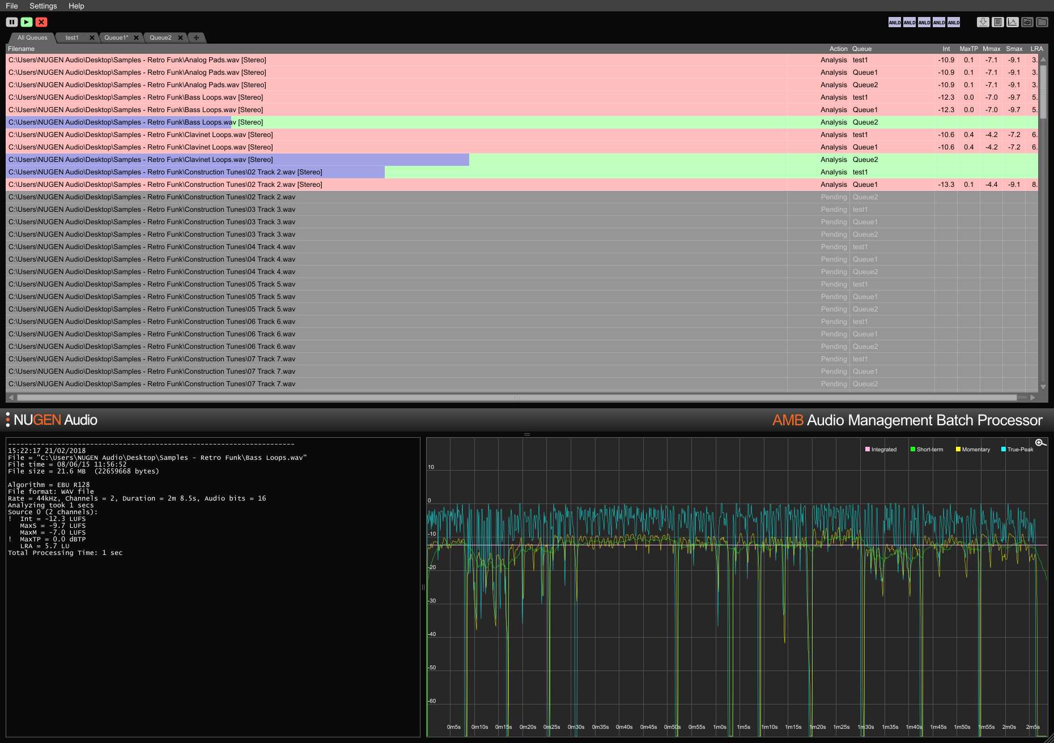The height and width of the screenshot is (743, 1054).
Task: Add a new queue with the plus button
Action: point(195,37)
